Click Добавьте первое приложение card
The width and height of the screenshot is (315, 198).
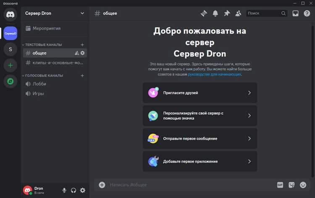[x=200, y=161]
